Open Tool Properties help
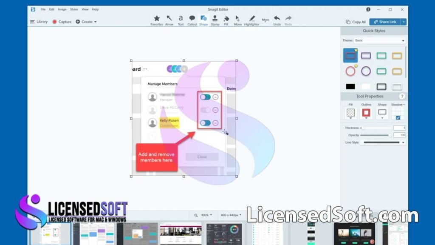Screen dimensions: 435x245 pyautogui.click(x=402, y=96)
